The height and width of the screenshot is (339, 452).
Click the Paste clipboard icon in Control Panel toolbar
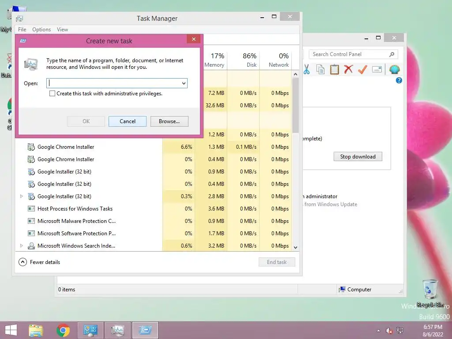[335, 69]
